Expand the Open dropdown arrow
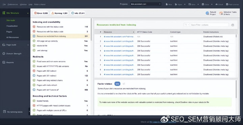243x125 pixels. (x=185, y=4)
